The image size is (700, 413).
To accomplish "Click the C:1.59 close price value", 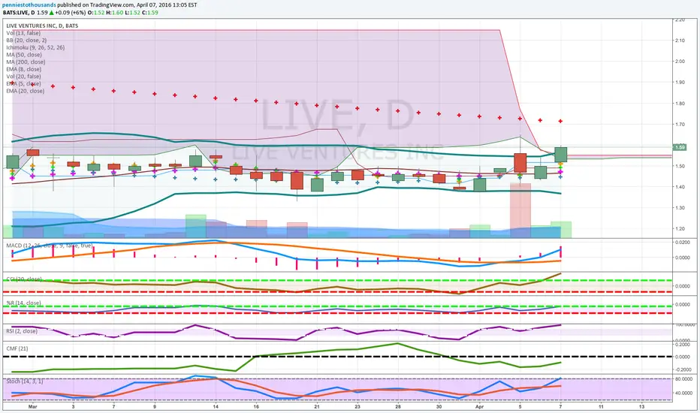I will 149,13.
